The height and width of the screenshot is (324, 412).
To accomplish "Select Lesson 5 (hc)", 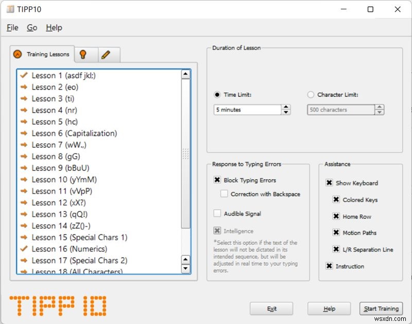I will (x=99, y=122).
